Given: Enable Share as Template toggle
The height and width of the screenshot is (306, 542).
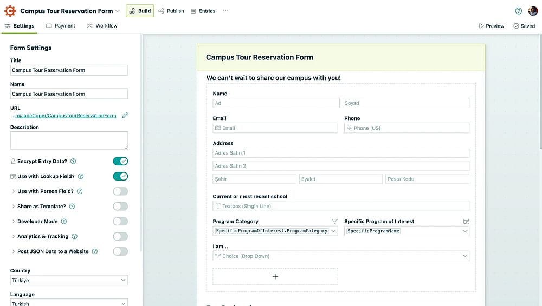Looking at the screenshot, I should pyautogui.click(x=120, y=207).
